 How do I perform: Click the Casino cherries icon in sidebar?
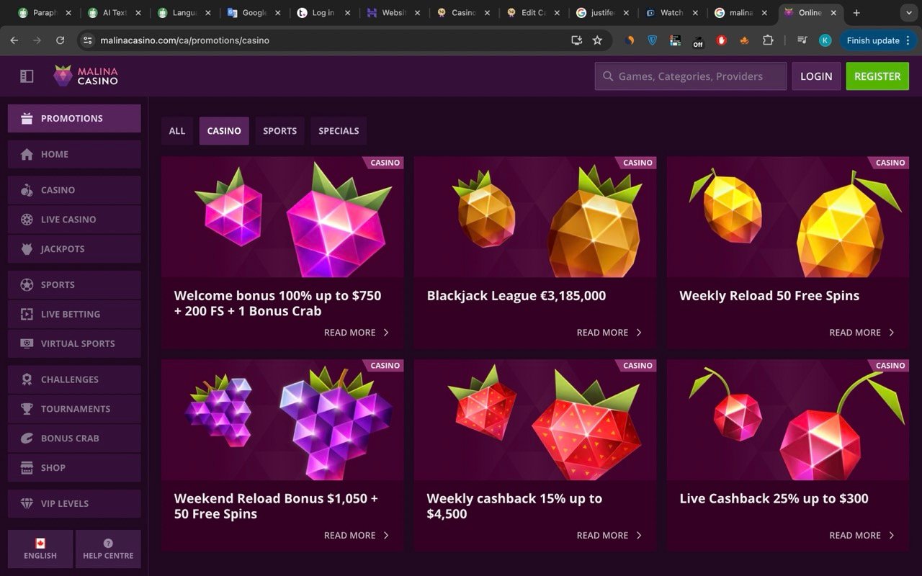(27, 190)
